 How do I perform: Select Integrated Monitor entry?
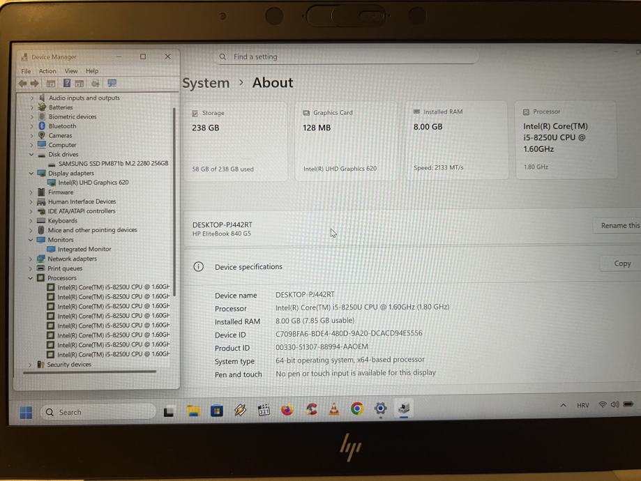(x=84, y=250)
